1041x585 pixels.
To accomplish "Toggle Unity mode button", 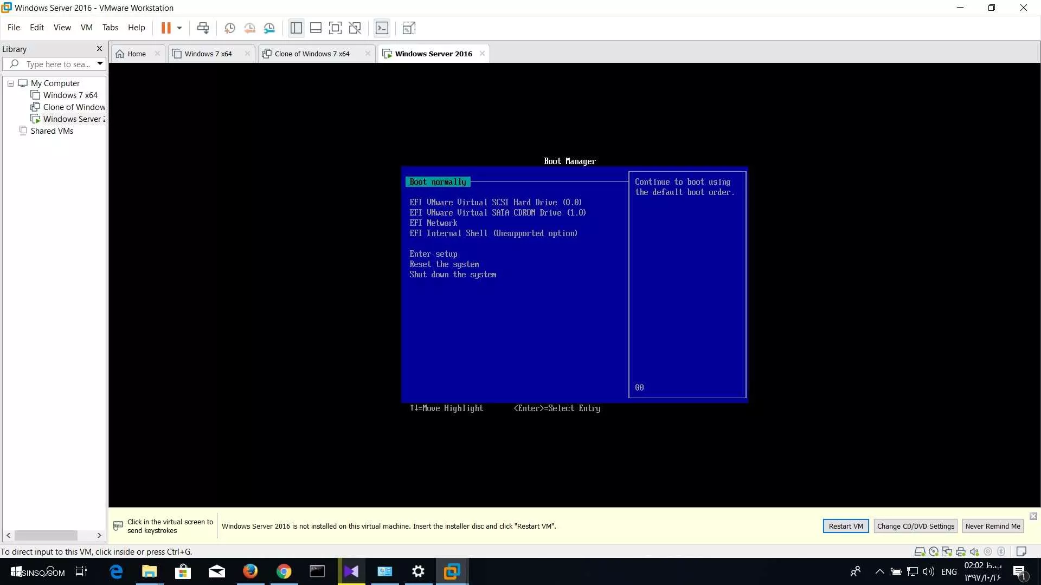I will click(x=355, y=28).
